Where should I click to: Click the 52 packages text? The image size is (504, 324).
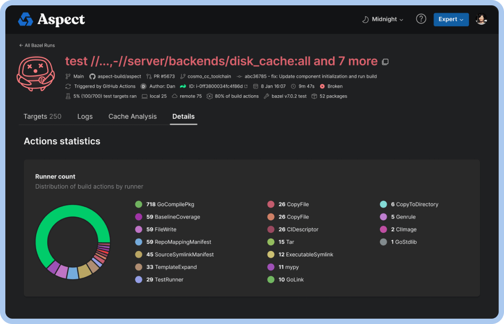333,97
